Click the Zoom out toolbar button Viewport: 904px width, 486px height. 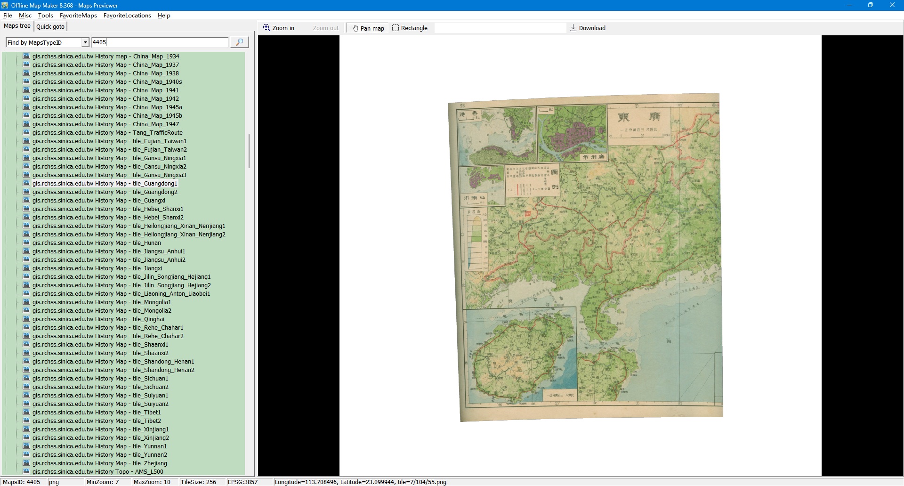tap(325, 28)
